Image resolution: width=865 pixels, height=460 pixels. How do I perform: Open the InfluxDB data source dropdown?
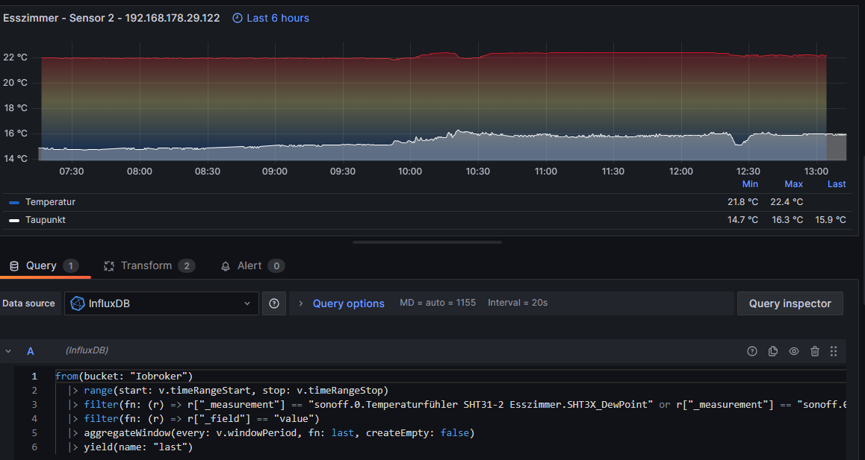pos(161,303)
